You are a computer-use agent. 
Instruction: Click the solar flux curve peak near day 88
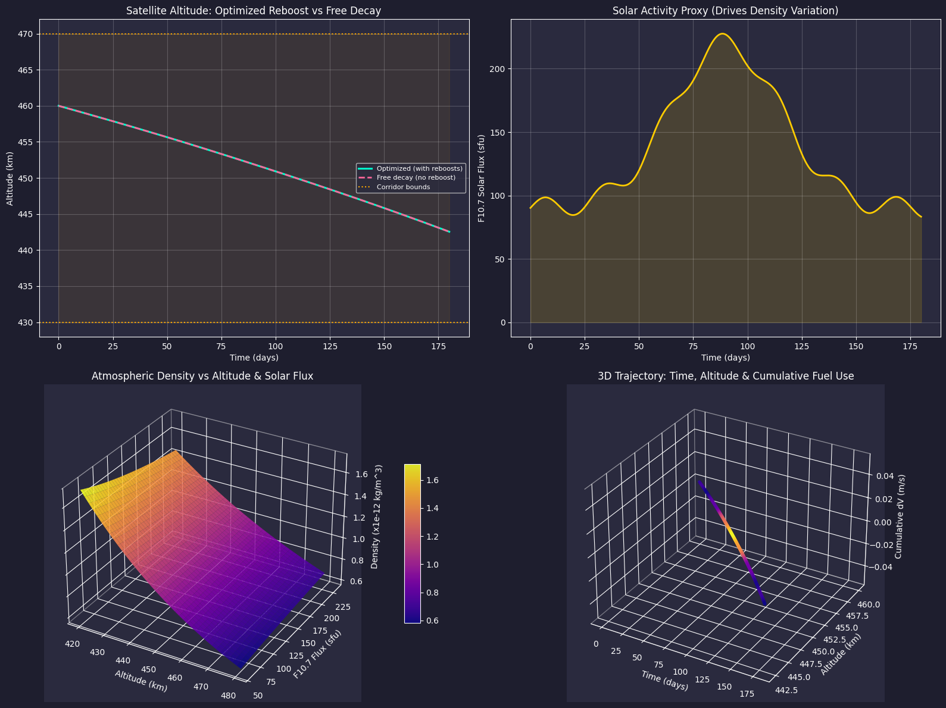coord(722,34)
